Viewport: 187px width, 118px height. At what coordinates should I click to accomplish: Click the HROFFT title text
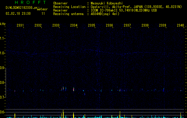(x=30, y=2)
